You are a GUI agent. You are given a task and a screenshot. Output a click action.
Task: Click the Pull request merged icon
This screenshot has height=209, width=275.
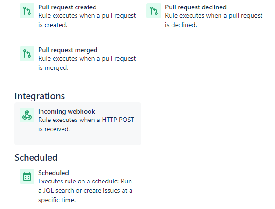point(27,54)
